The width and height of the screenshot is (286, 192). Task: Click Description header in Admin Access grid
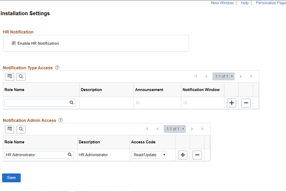[x=89, y=142]
